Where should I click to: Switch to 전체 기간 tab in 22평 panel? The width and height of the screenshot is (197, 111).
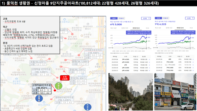click(124, 28)
